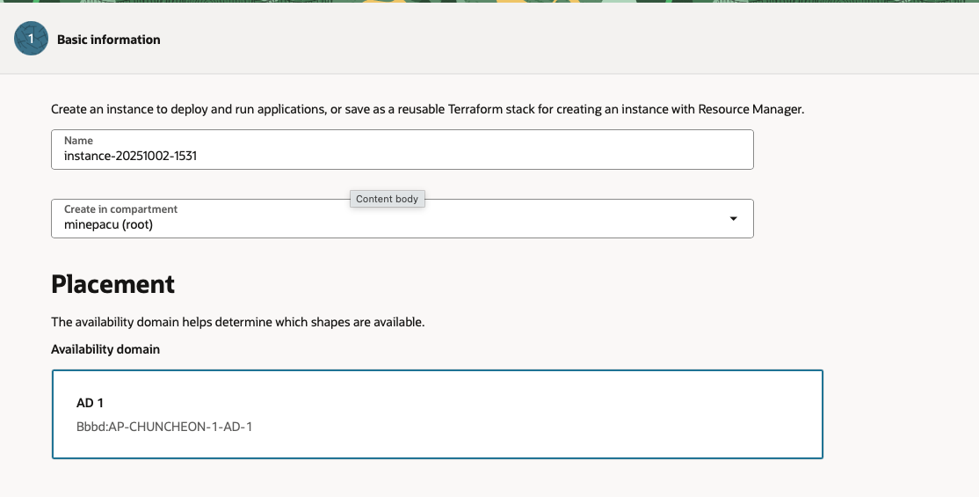Click the "Name" field label
This screenshot has width=979, height=497.
point(78,141)
